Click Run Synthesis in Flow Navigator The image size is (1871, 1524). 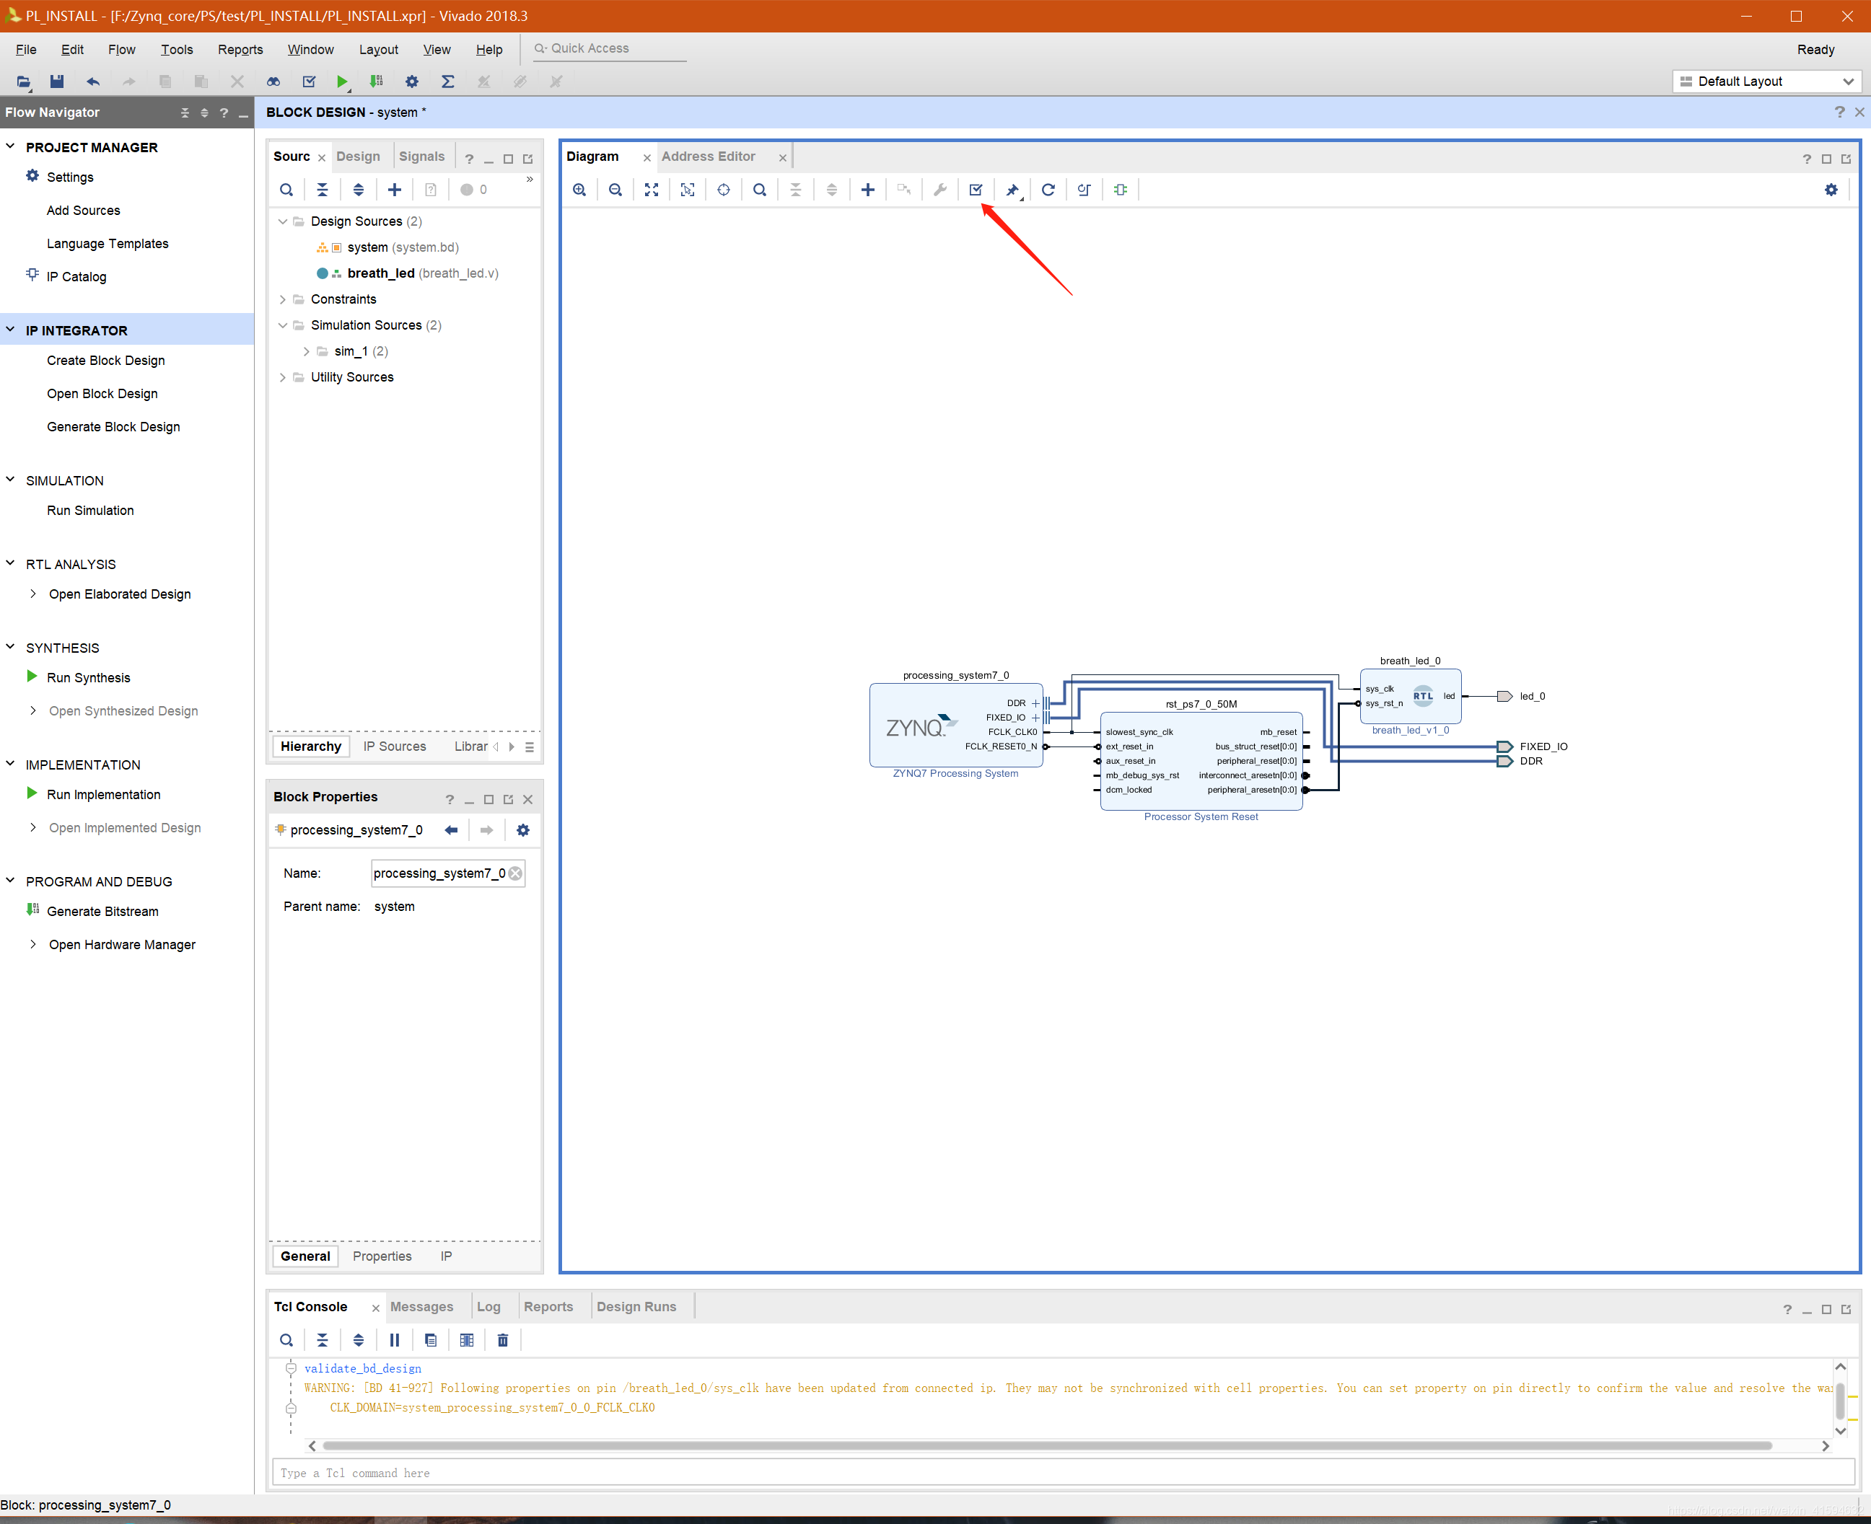pyautogui.click(x=90, y=677)
